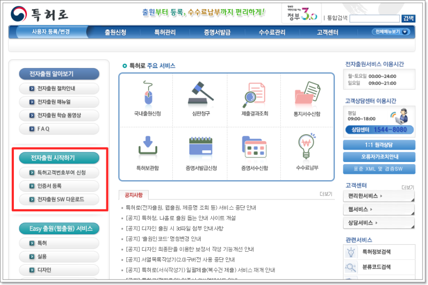This screenshot has width=428, height=285.
Task: Click 상담센터 1544-8080 banner
Action: coord(379,130)
